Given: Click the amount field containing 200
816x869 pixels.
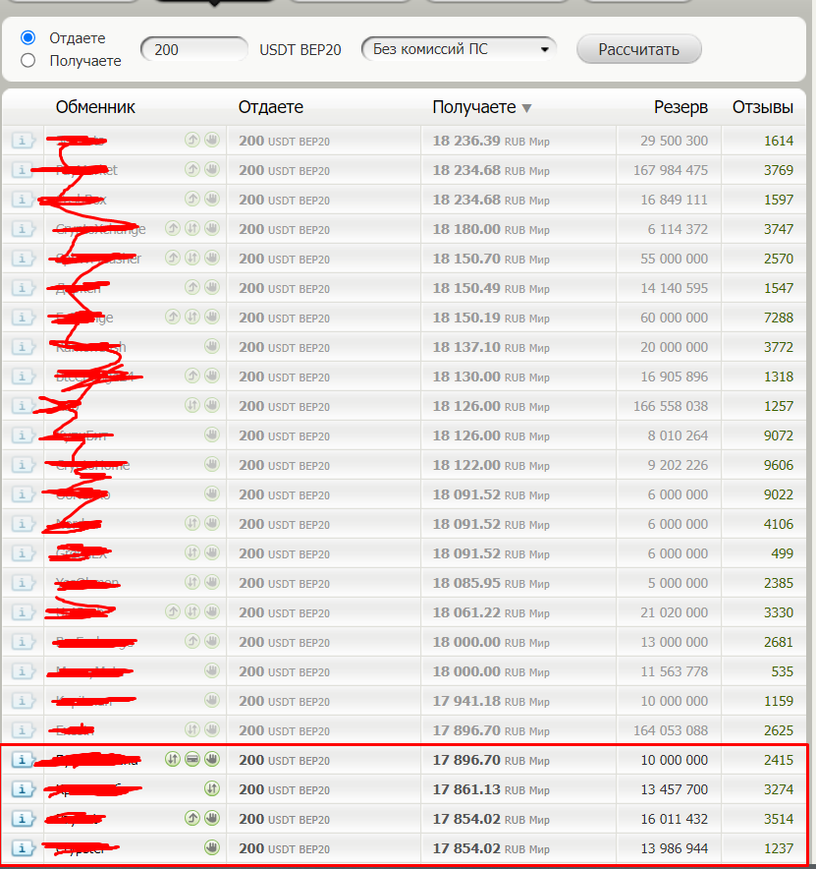Looking at the screenshot, I should (x=194, y=49).
